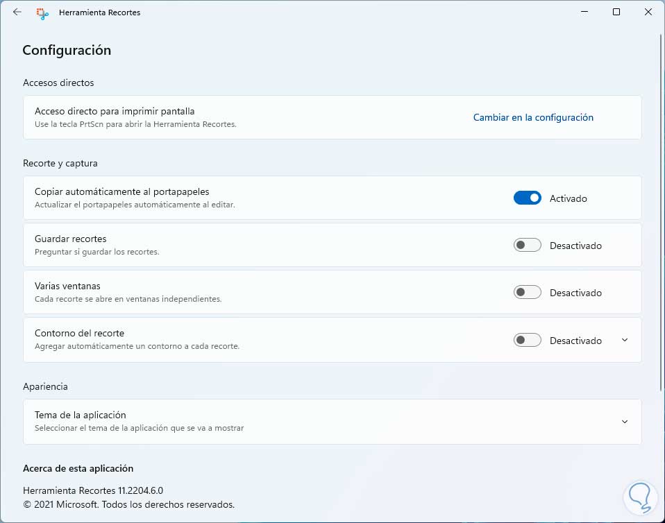Minimize the Herramienta Recortes window

[584, 12]
